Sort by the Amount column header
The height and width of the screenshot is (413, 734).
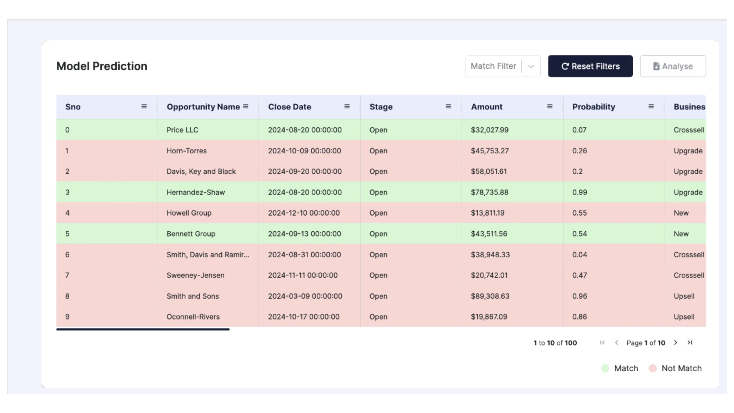(487, 107)
